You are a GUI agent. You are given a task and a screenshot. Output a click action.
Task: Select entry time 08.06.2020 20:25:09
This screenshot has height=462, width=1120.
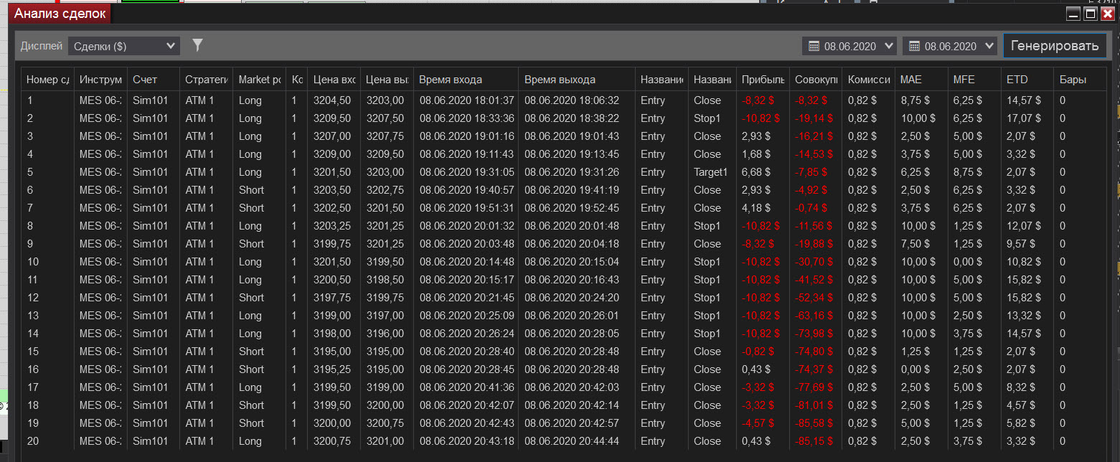coord(466,316)
